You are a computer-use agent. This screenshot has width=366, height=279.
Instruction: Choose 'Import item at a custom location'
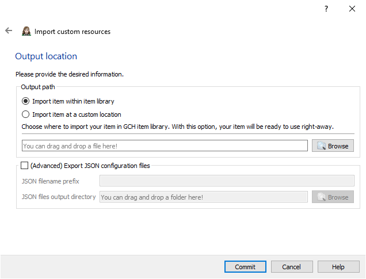click(25, 114)
